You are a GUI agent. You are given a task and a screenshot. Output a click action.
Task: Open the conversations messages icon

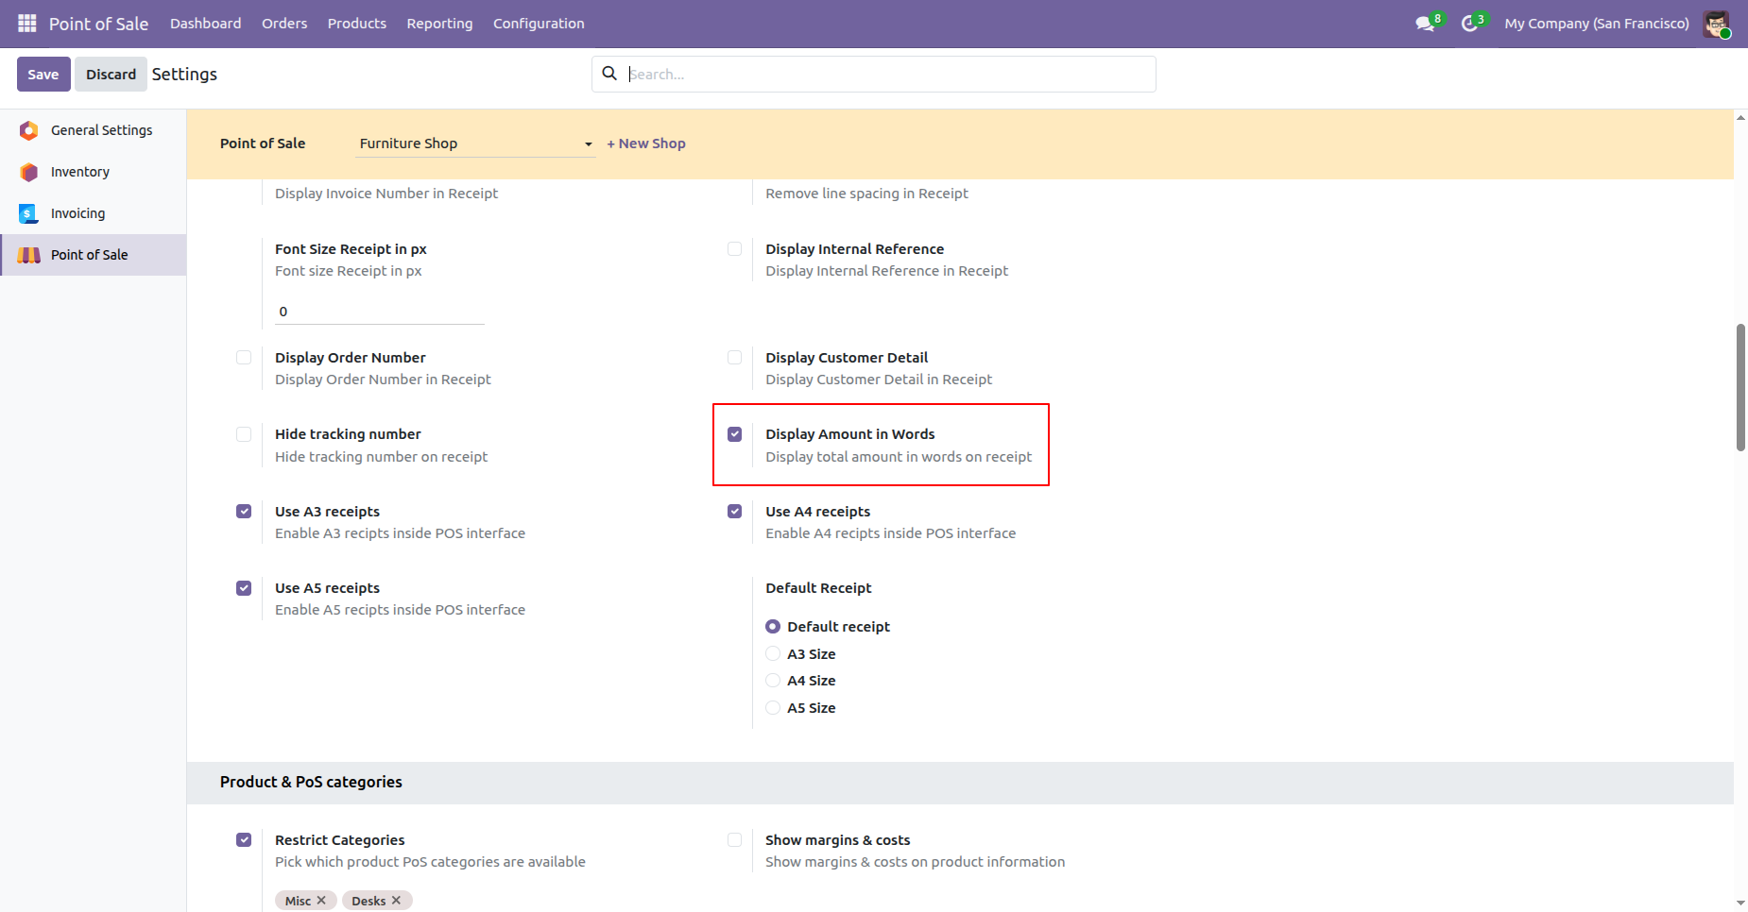click(1425, 24)
